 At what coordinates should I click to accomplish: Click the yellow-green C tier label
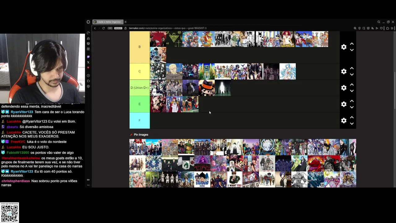[140, 71]
